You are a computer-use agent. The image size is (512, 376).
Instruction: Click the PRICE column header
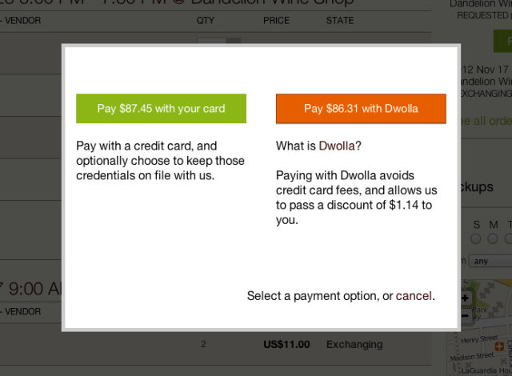pos(276,20)
